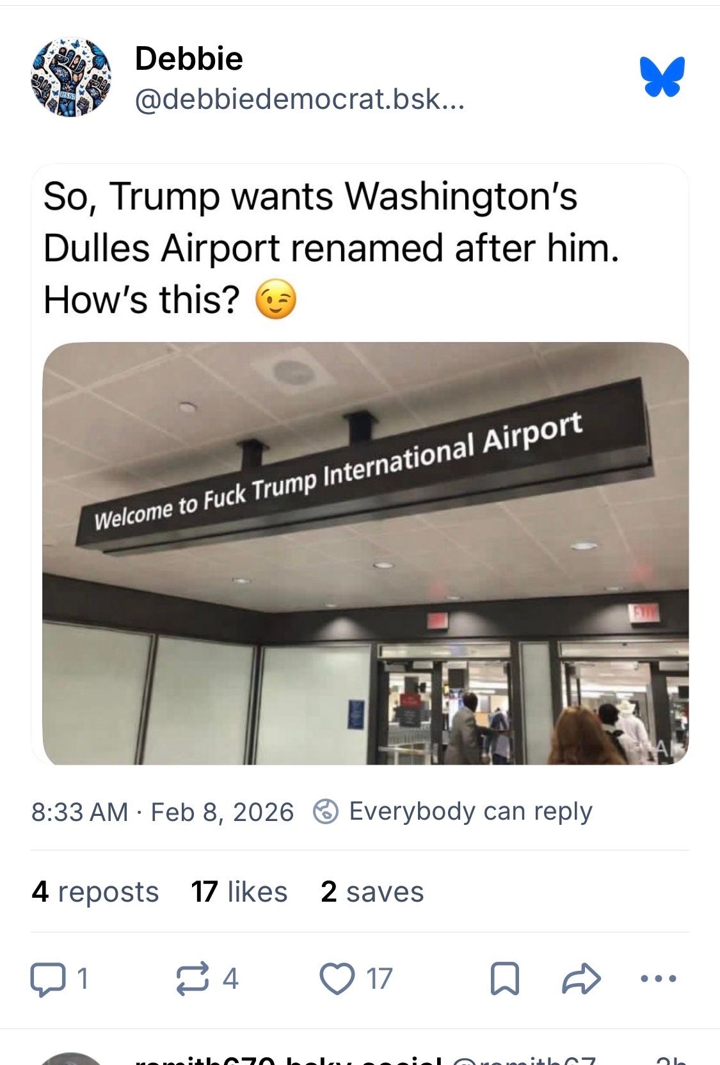720x1065 pixels.
Task: Click the post text about Dulles Airport
Action: pyautogui.click(x=331, y=247)
